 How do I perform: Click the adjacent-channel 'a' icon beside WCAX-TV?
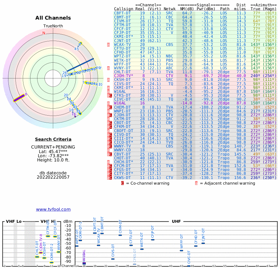tap(108, 45)
